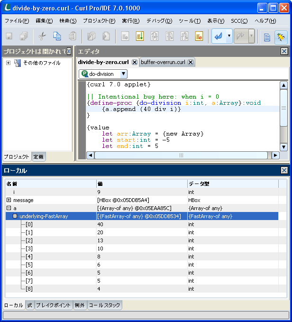Toggle the debug bug icon in toolbar
292x322 pixels.
click(281, 37)
